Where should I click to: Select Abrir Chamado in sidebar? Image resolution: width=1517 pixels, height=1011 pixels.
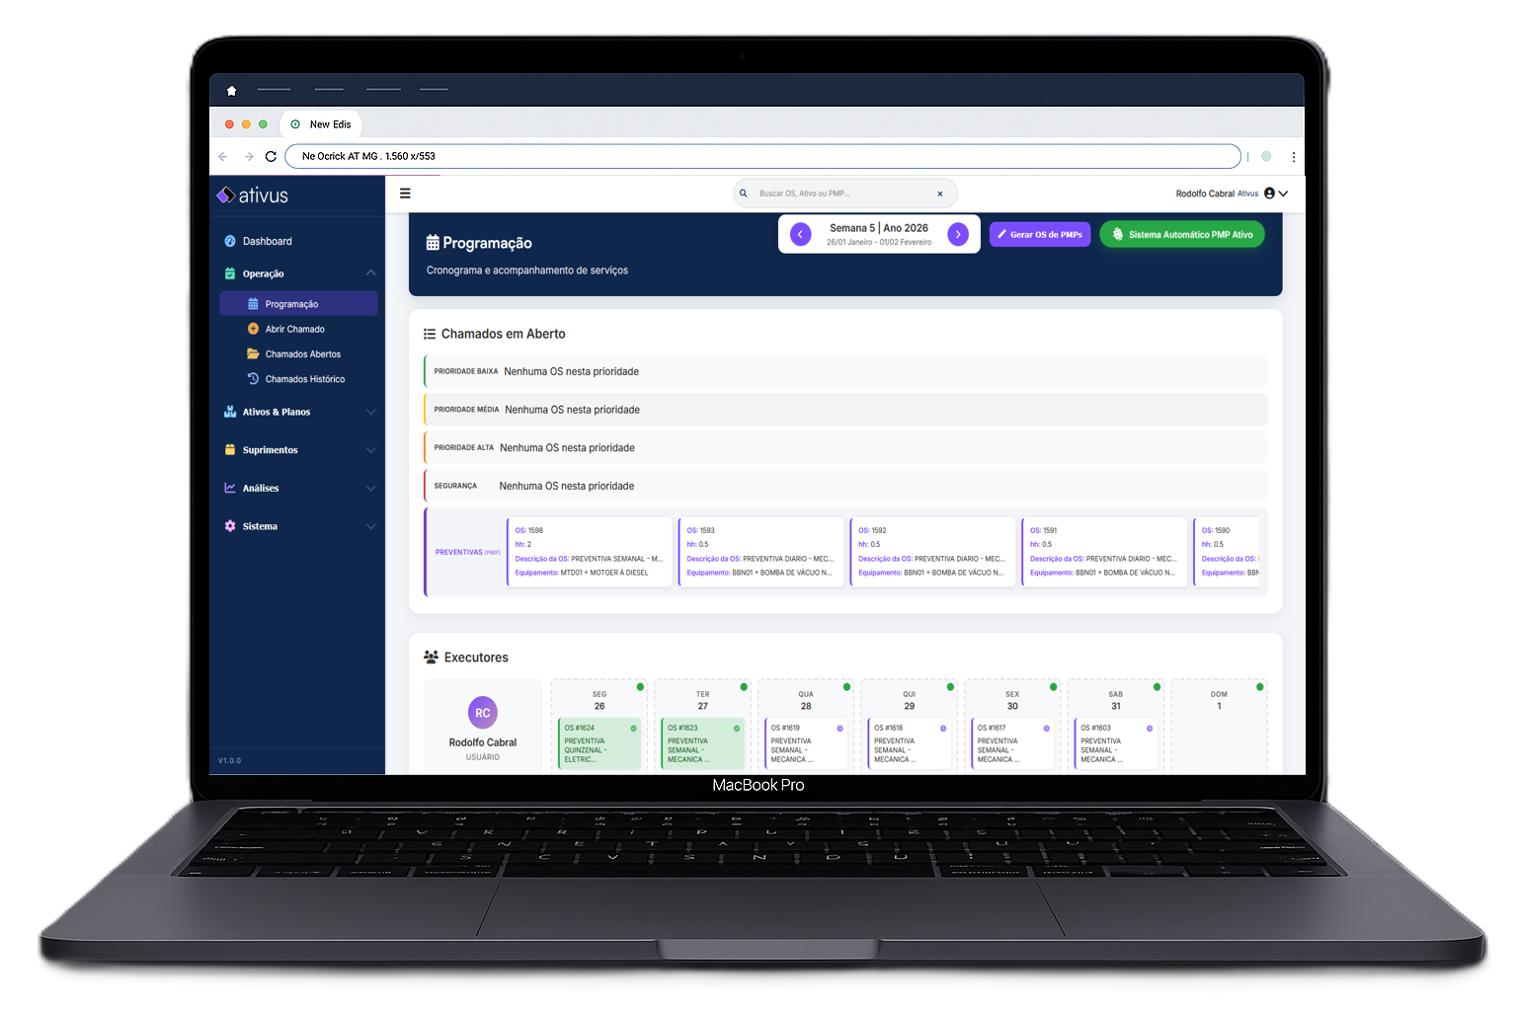tap(294, 329)
